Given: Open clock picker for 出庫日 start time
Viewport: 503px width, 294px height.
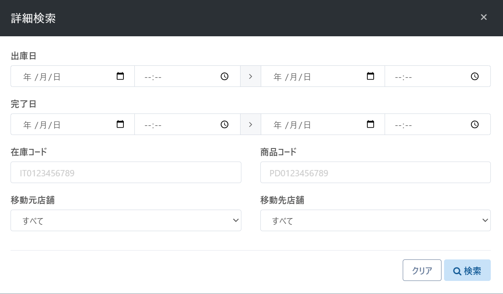Looking at the screenshot, I should click(225, 76).
